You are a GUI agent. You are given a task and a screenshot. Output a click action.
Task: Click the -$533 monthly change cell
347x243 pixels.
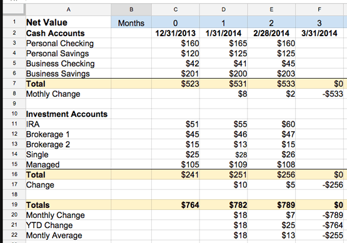point(321,94)
